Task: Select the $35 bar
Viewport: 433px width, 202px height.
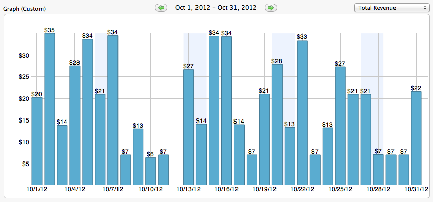Action: coord(50,109)
